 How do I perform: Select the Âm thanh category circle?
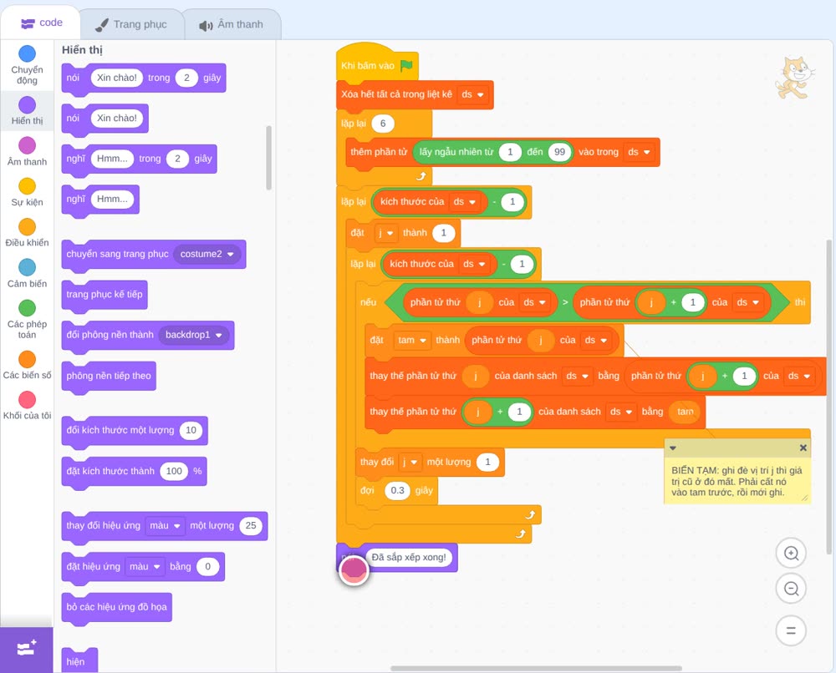point(28,144)
